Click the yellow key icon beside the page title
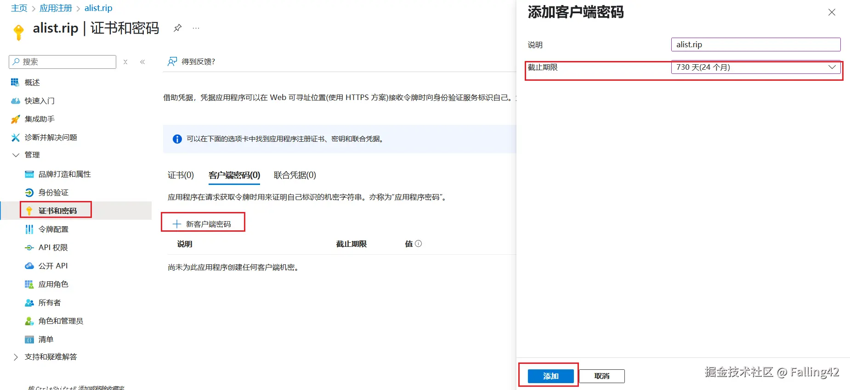850x390 pixels. (19, 32)
